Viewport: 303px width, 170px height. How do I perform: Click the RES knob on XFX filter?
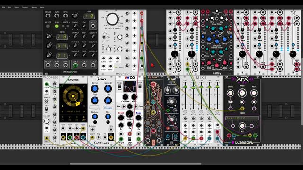(x=254, y=93)
